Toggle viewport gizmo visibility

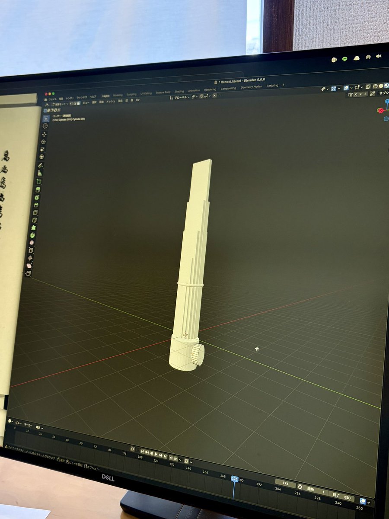point(334,89)
